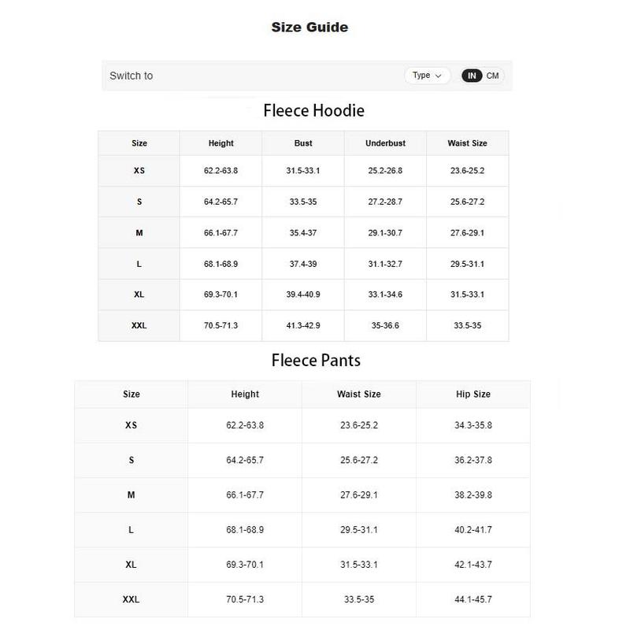
Task: Click underbust value 25.2-26.8
Action: 385,171
